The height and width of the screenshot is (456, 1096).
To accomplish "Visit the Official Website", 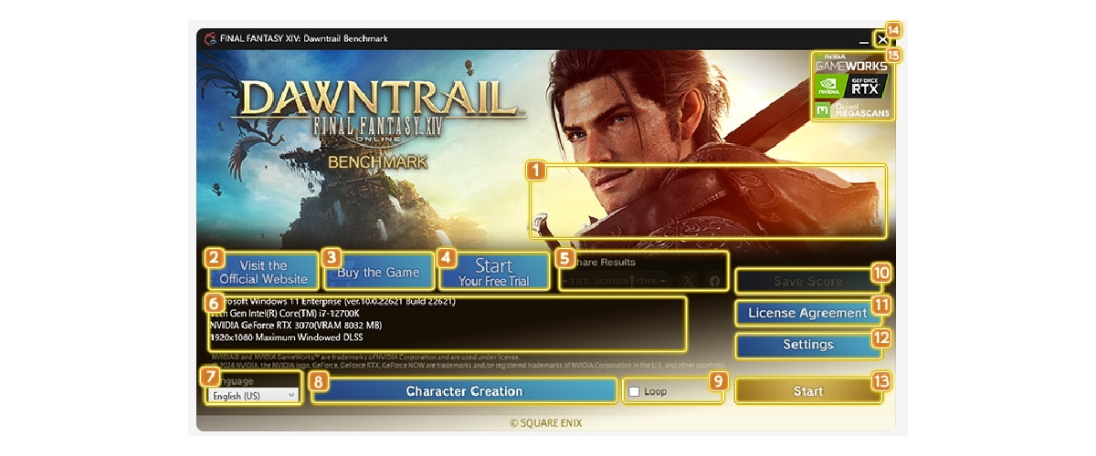I will pyautogui.click(x=264, y=272).
